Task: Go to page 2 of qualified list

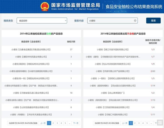Action: 53,123
